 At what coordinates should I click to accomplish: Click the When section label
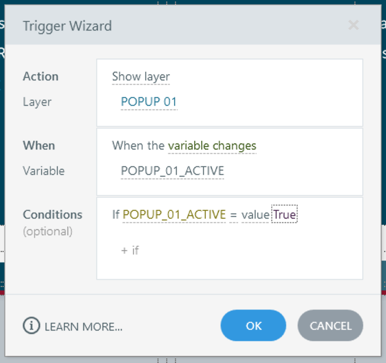pyautogui.click(x=39, y=146)
